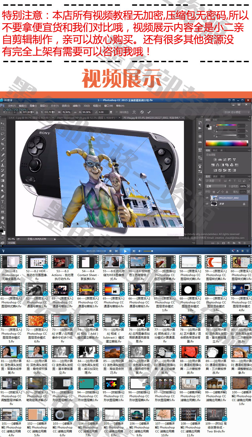This screenshot has width=252, height=437.
Task: Switch to the 色板 tab
Action: pos(215,120)
